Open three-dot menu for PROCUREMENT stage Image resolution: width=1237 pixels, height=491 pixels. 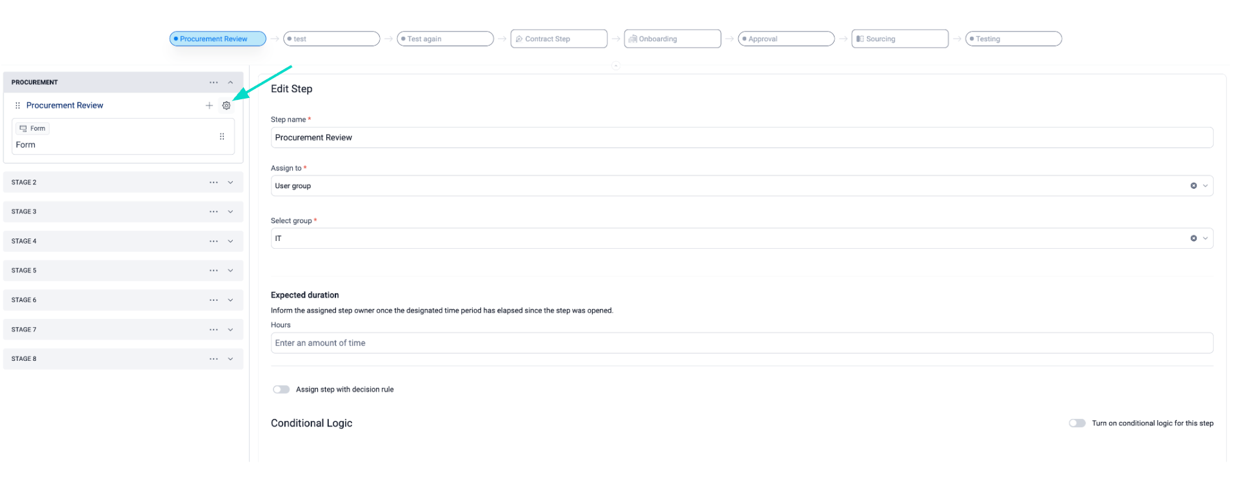213,82
